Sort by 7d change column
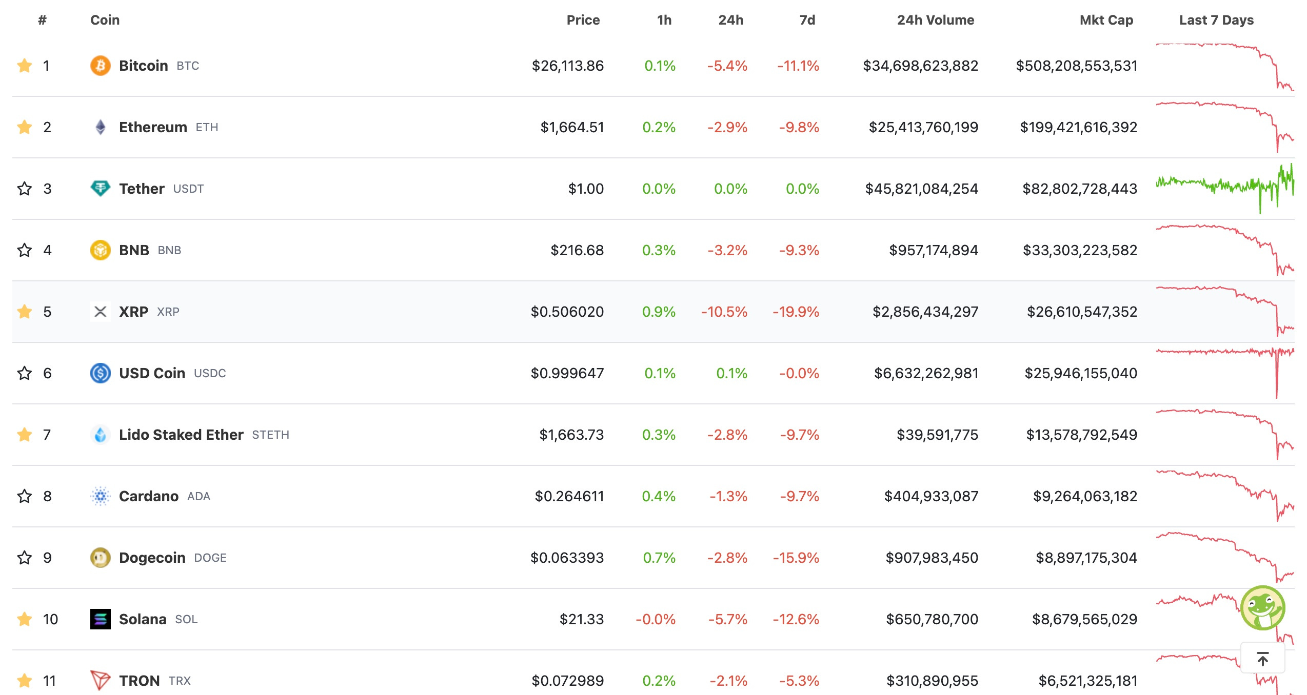This screenshot has height=695, width=1307. pos(807,20)
